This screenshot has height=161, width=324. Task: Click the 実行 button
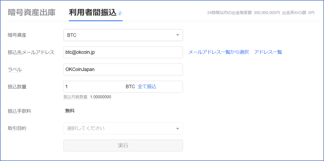[123, 146]
